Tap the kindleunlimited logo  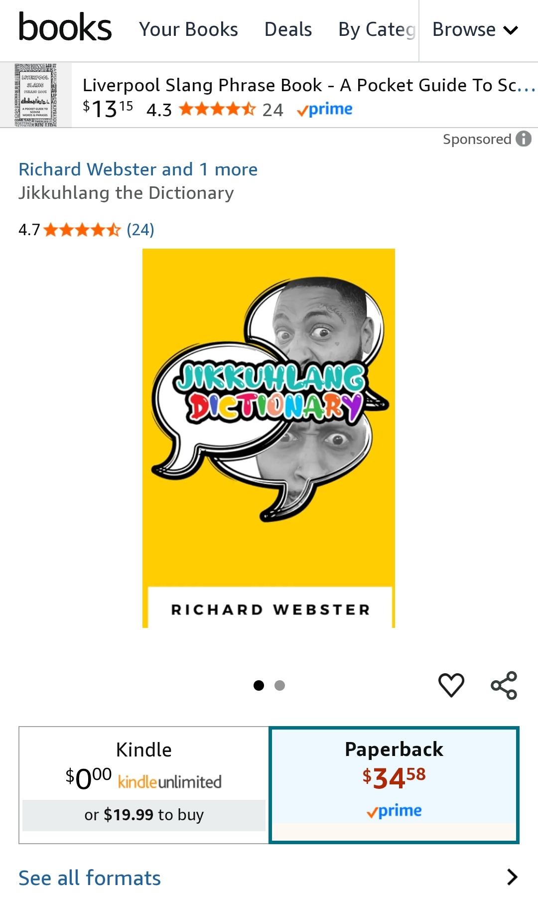pos(169,781)
